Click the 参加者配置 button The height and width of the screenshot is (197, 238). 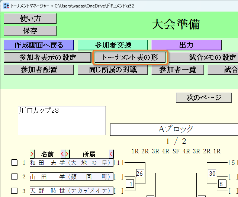pyautogui.click(x=39, y=70)
